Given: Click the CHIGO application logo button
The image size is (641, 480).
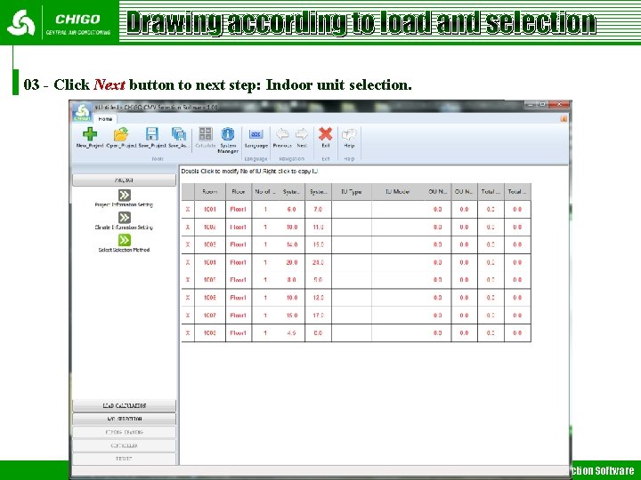Looking at the screenshot, I should [82, 112].
